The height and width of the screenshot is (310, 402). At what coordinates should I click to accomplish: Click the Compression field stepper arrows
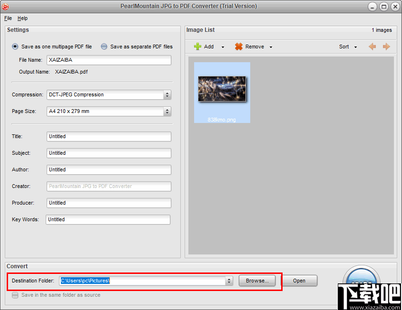(167, 94)
